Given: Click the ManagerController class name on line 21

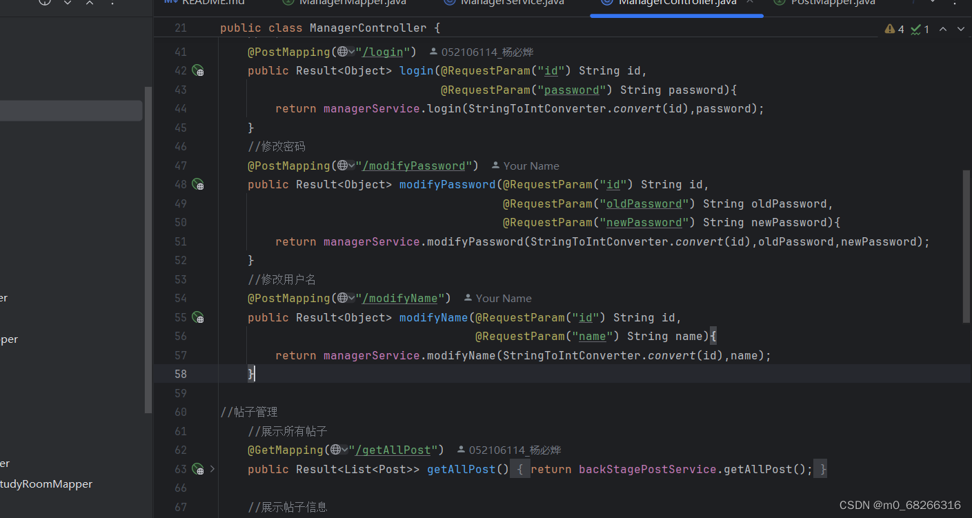Looking at the screenshot, I should pyautogui.click(x=368, y=28).
